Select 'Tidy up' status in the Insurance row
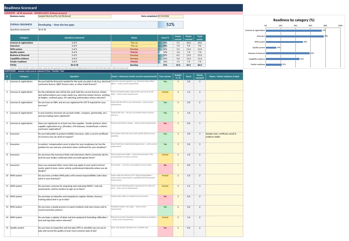This screenshot has height=241, width=349. [x=134, y=46]
